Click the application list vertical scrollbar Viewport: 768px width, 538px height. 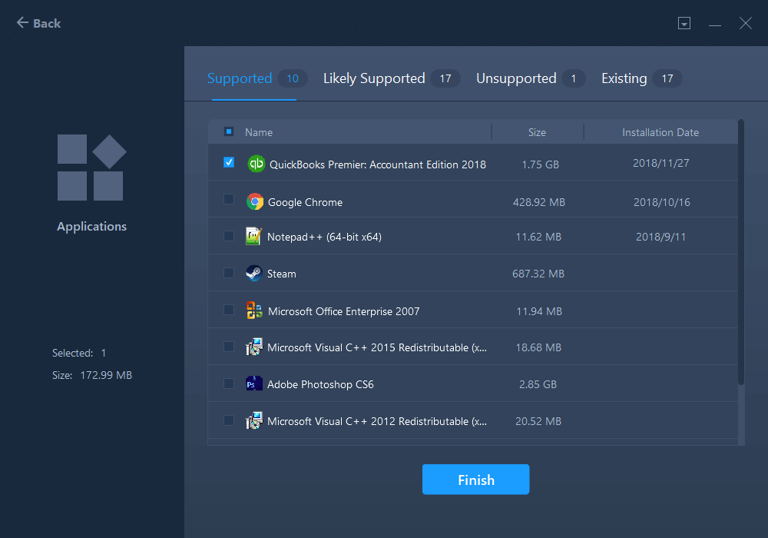tap(741, 252)
